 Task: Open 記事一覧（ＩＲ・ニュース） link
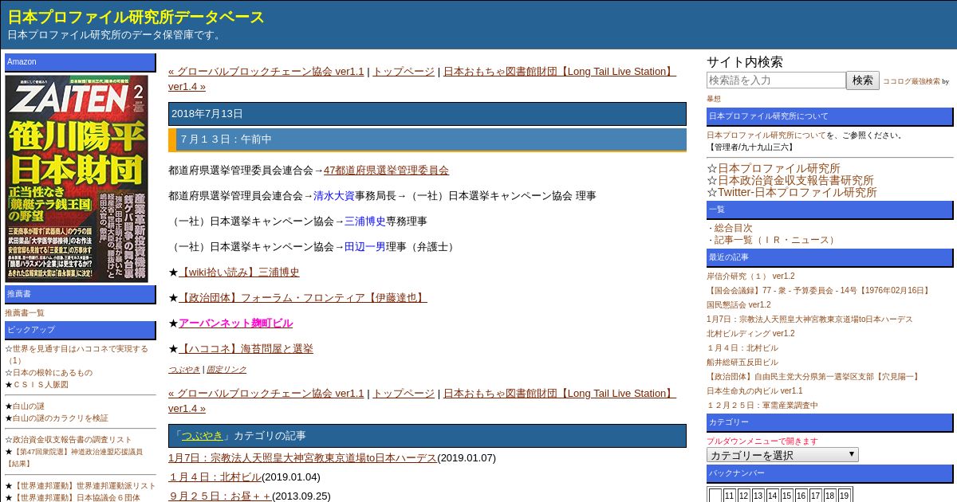(775, 240)
